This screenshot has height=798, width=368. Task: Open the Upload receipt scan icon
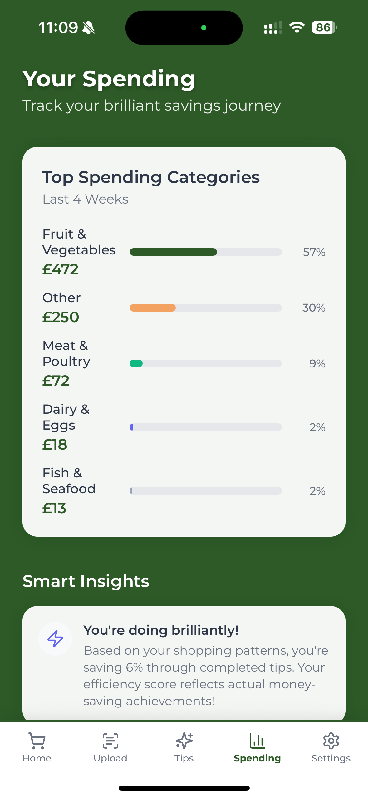click(110, 741)
